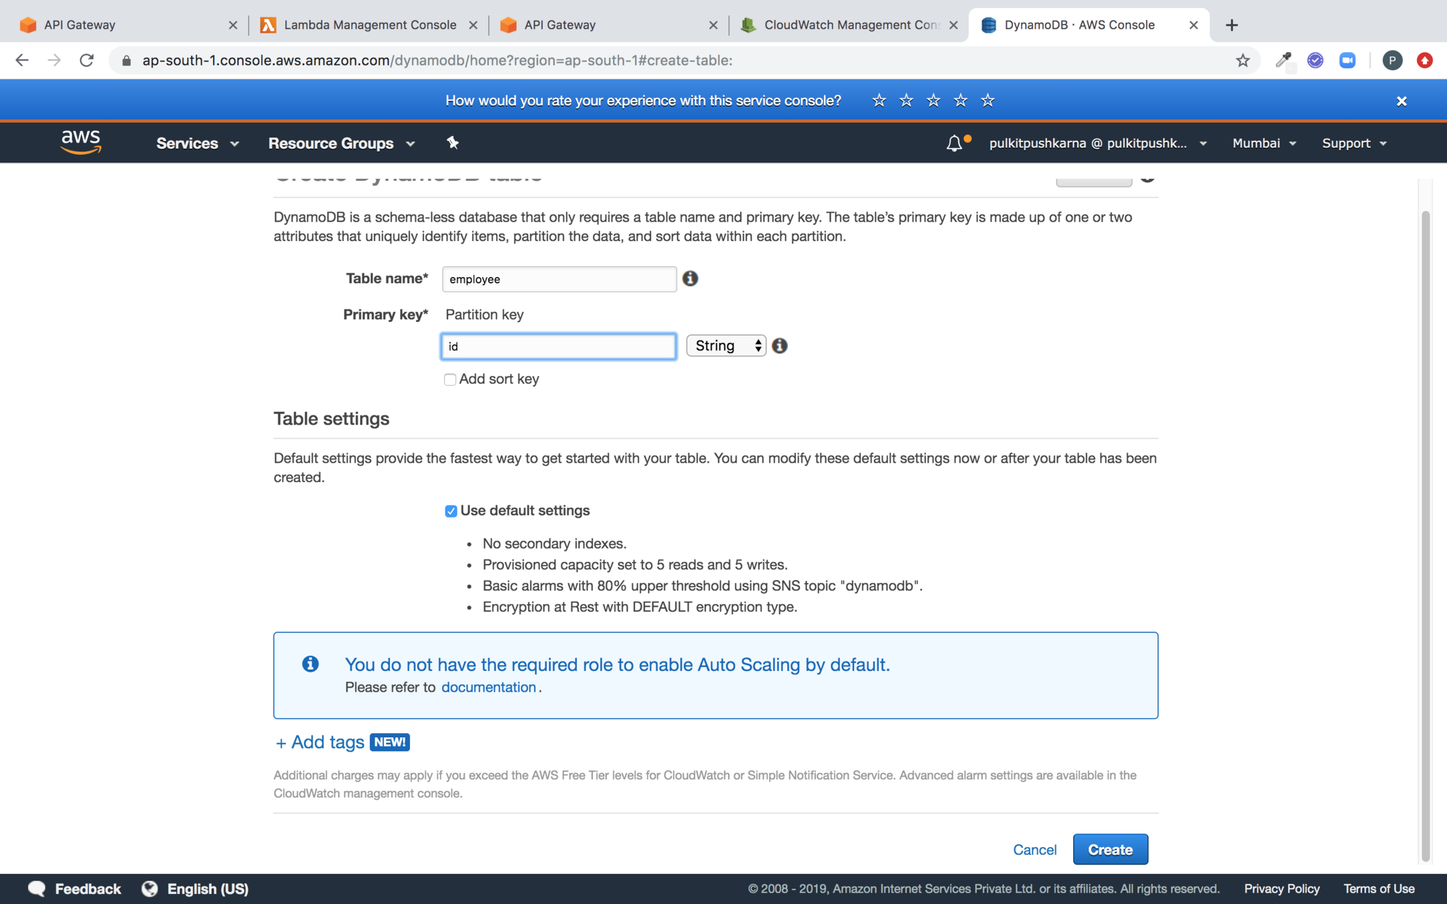The image size is (1447, 904).
Task: Open the String data type dropdown
Action: [726, 346]
